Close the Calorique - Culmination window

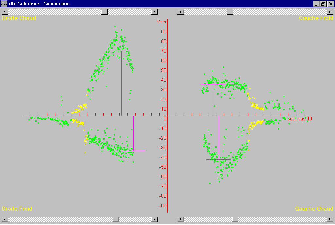(x=330, y=4)
